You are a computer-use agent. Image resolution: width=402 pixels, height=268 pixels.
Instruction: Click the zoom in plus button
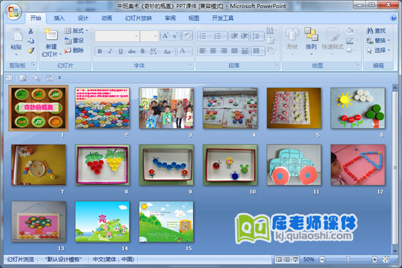[x=375, y=259]
